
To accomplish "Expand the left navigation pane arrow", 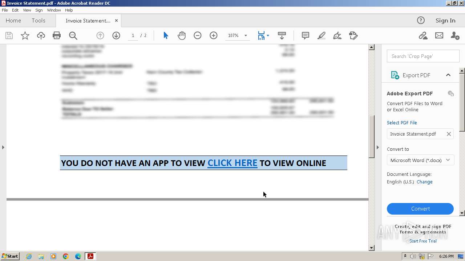I will click(3, 147).
